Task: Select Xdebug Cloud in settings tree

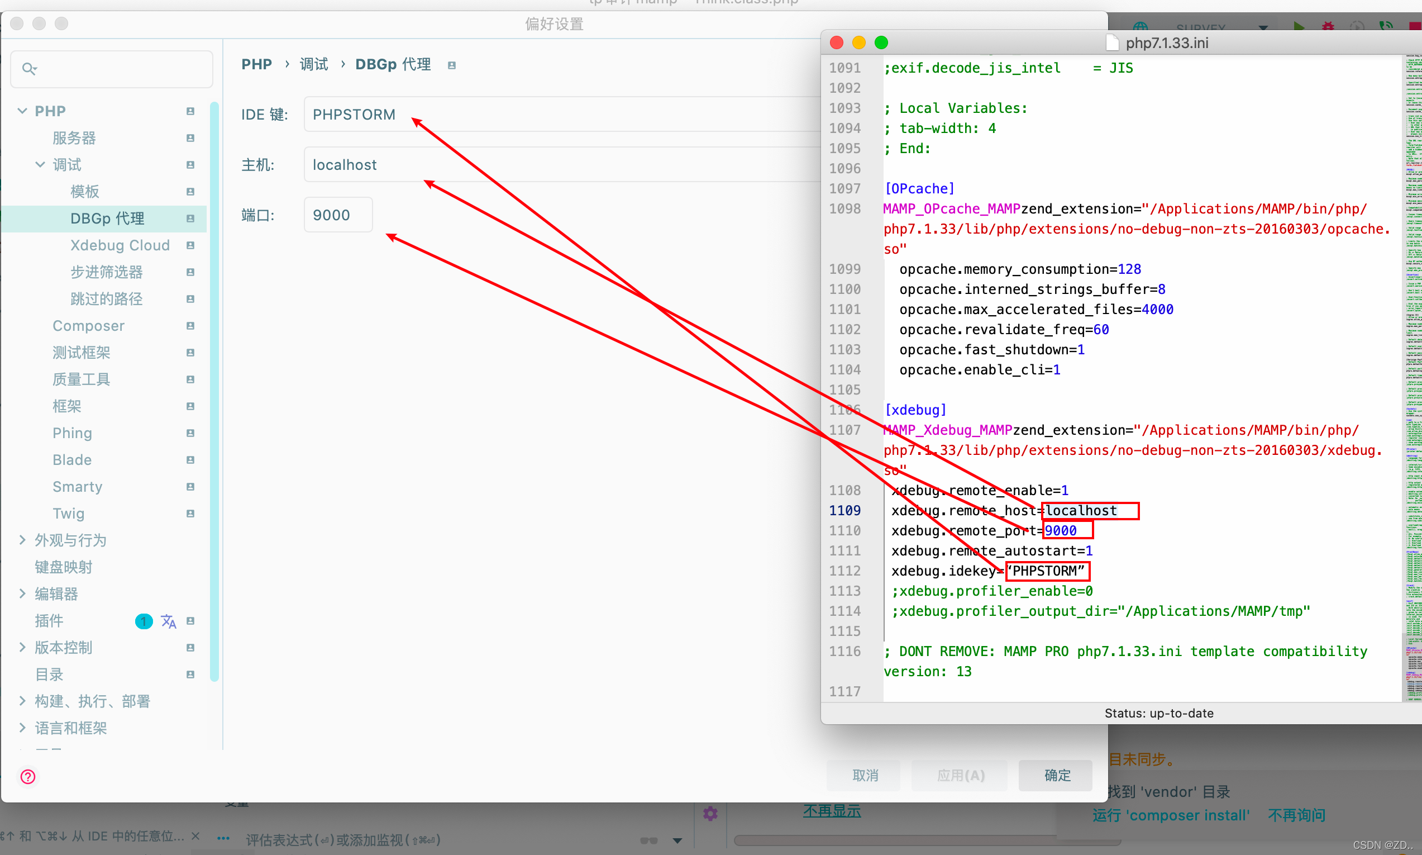Action: [x=120, y=245]
